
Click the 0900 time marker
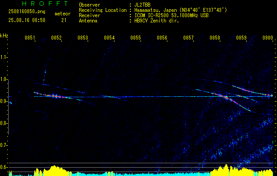(268, 38)
